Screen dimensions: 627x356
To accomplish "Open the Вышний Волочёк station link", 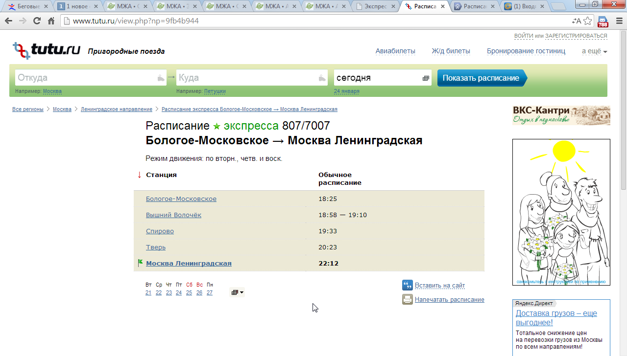I will 173,215.
